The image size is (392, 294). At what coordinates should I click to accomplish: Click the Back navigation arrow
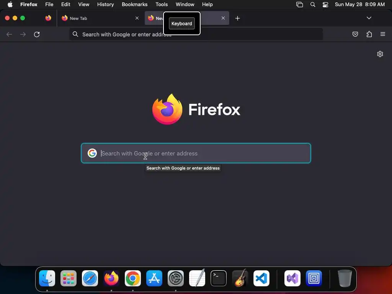click(9, 34)
